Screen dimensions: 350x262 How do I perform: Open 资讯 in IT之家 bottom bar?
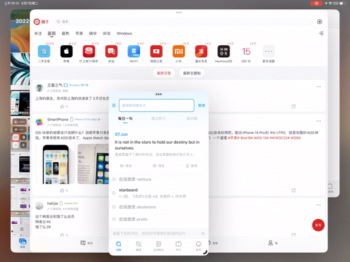(87, 243)
